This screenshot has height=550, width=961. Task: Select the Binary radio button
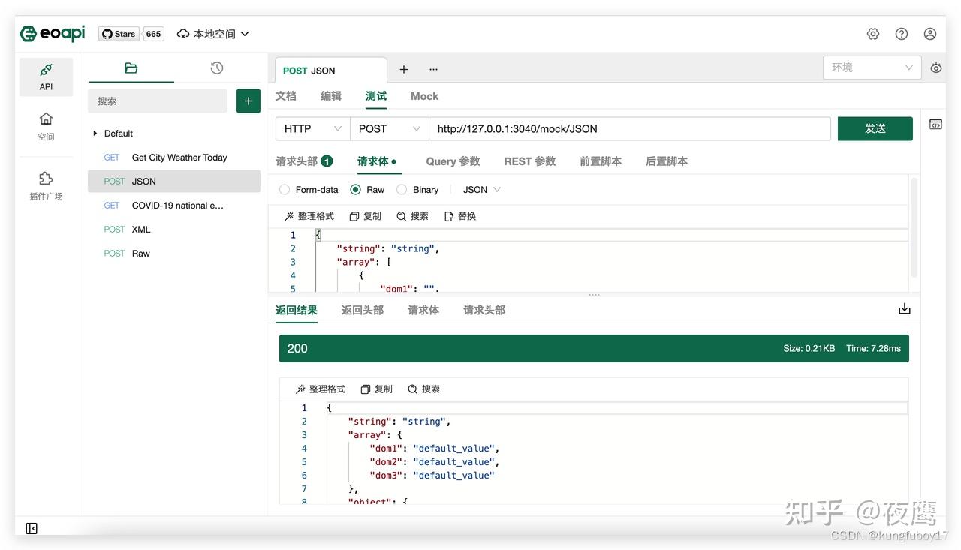coord(400,189)
